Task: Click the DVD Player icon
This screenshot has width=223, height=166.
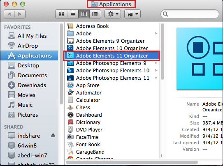Action: click(70, 129)
